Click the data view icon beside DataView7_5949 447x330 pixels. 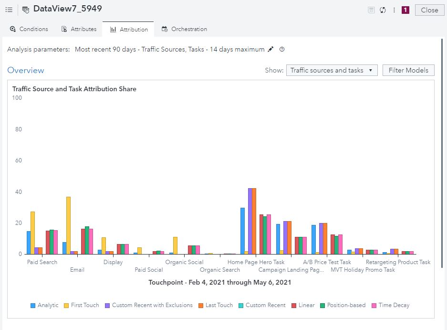point(25,10)
